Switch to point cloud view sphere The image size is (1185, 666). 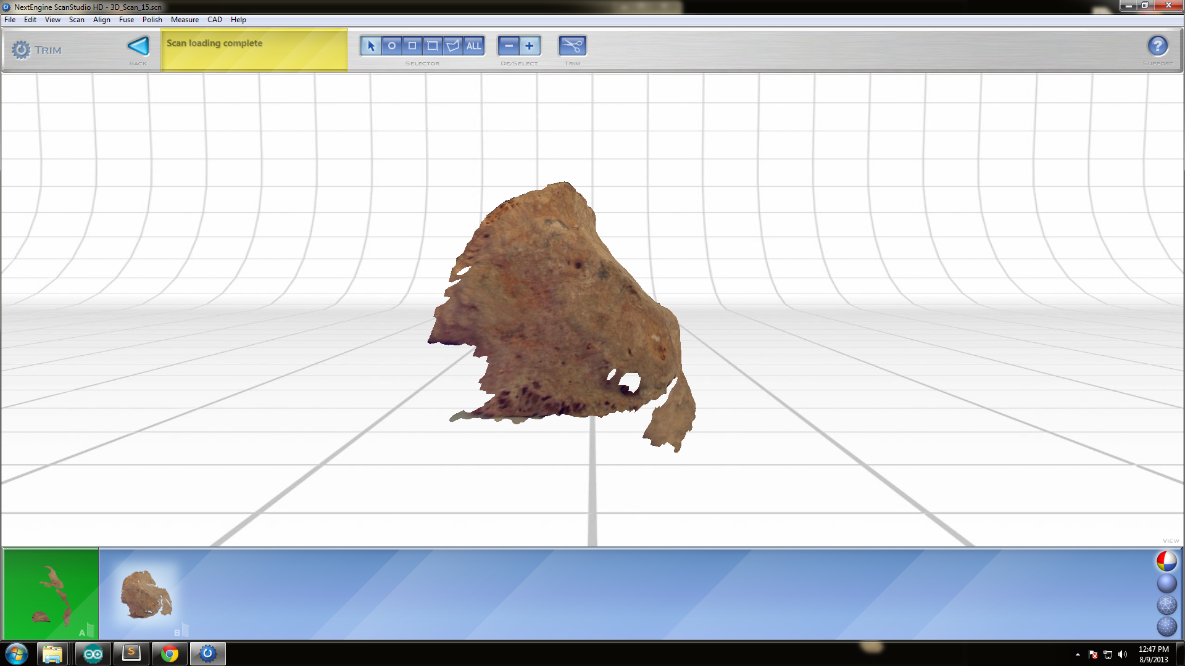pyautogui.click(x=1166, y=627)
